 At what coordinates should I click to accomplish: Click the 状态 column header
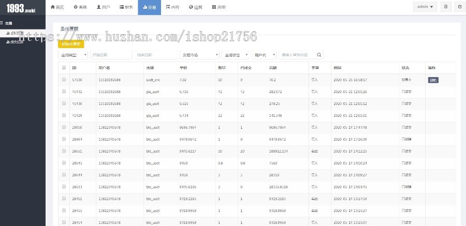(x=405, y=68)
